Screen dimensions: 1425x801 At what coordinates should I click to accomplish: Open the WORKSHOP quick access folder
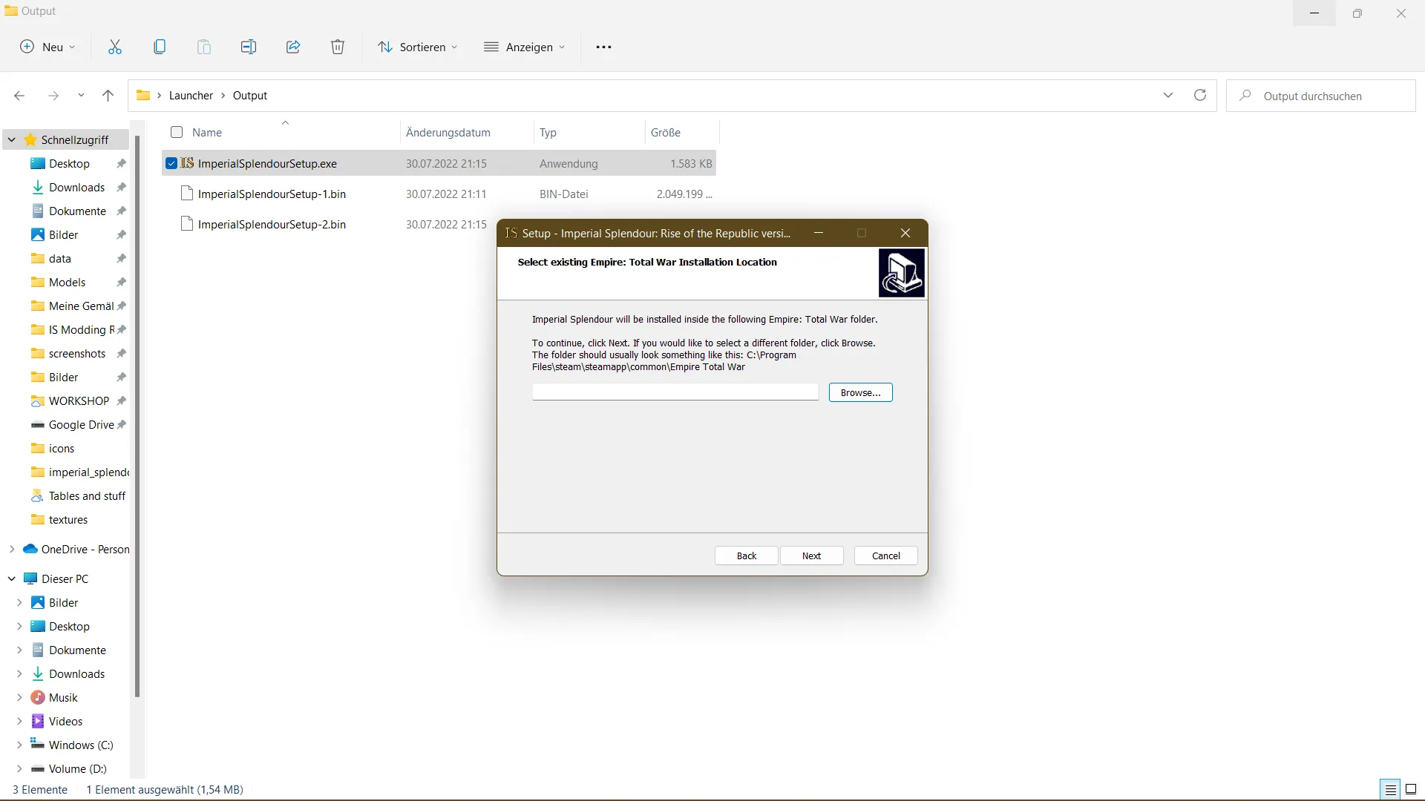[x=79, y=401]
